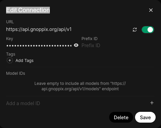Disable the connection with the green switch
Image resolution: width=161 pixels, height=128 pixels.
pos(148,30)
